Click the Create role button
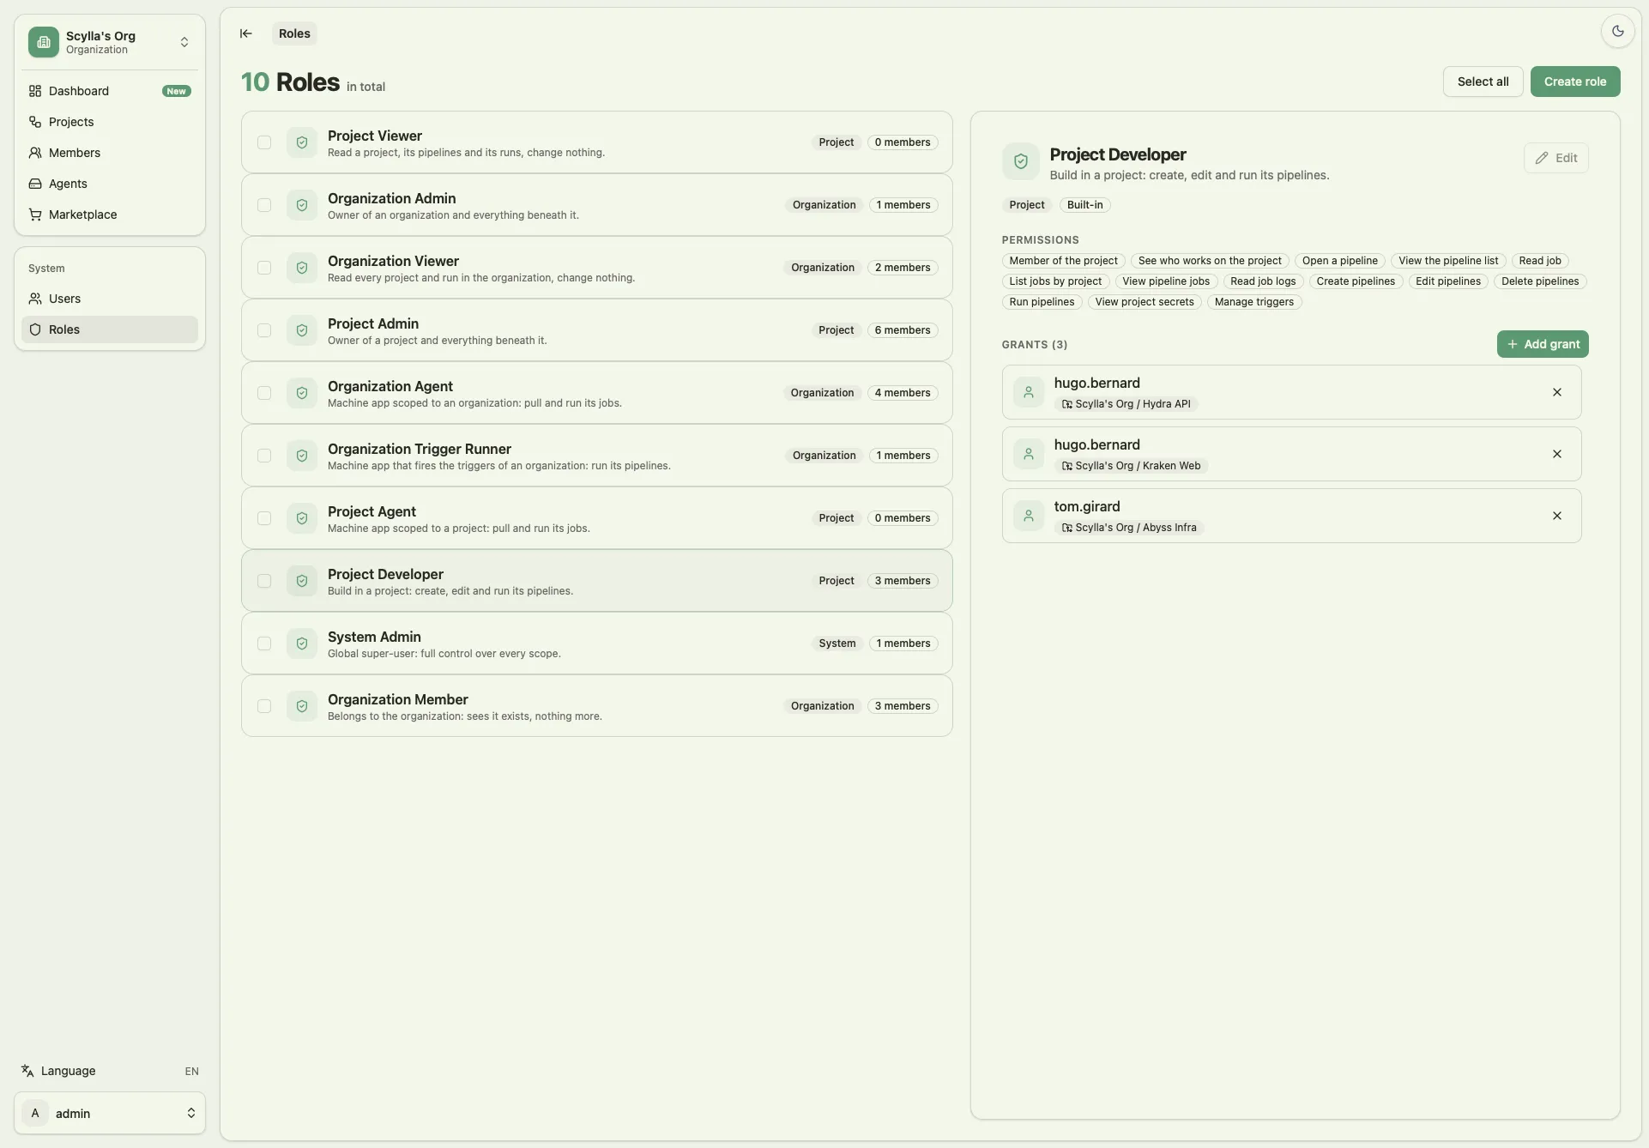 click(x=1575, y=82)
